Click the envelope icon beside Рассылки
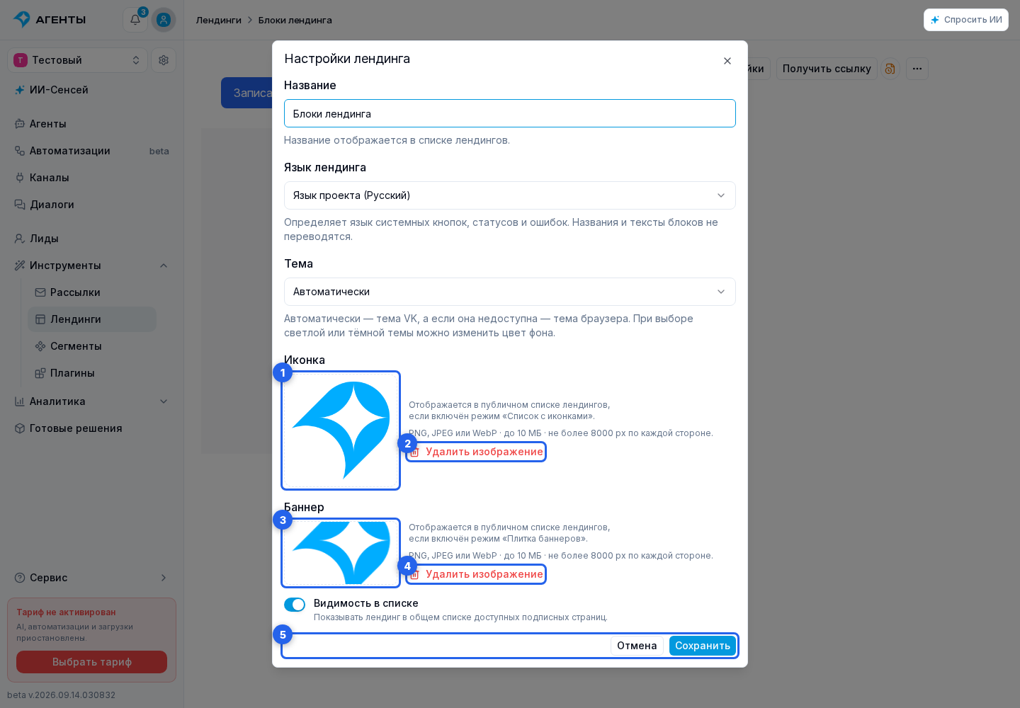 click(x=40, y=292)
